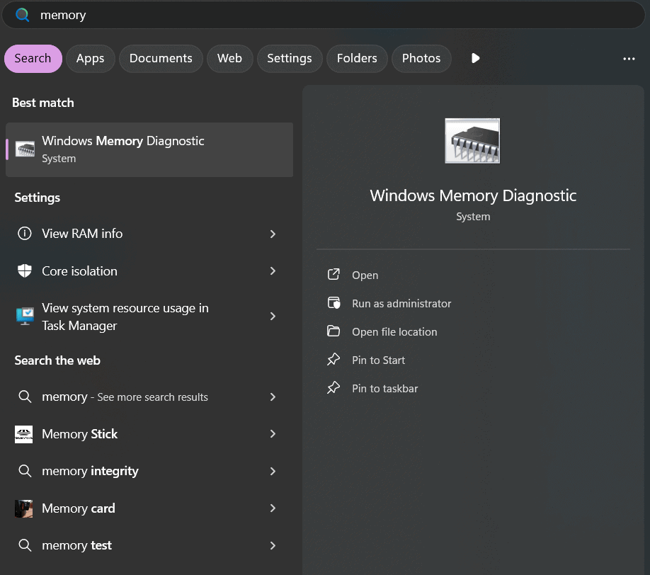
Task: Show more filter tabs with arrow button
Action: [x=476, y=59]
